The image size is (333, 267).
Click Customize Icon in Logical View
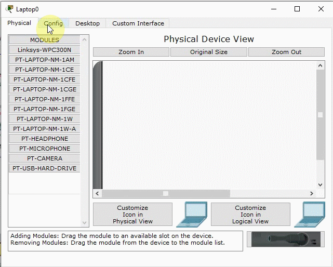tap(250, 215)
